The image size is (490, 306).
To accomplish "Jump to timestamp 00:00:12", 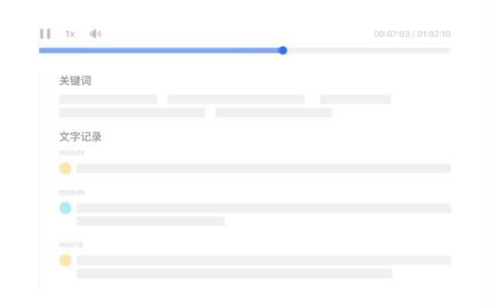I will click(71, 245).
